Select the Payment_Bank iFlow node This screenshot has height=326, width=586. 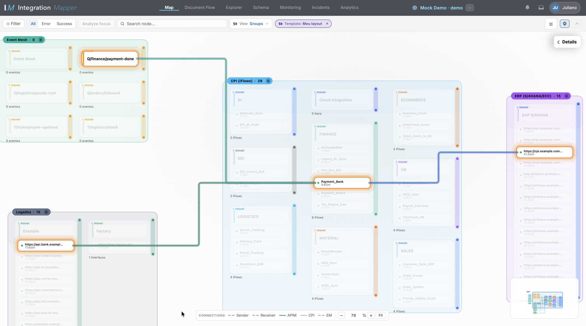coord(342,183)
